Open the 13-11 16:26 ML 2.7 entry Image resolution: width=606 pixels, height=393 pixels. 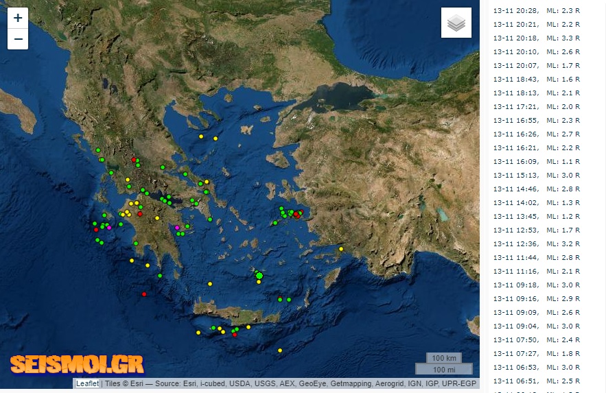click(x=536, y=134)
